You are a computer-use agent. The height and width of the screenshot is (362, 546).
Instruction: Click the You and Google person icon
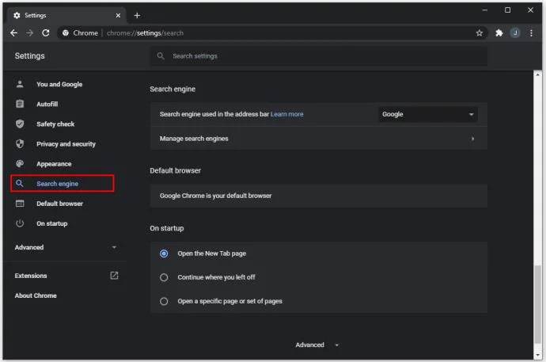coord(20,84)
